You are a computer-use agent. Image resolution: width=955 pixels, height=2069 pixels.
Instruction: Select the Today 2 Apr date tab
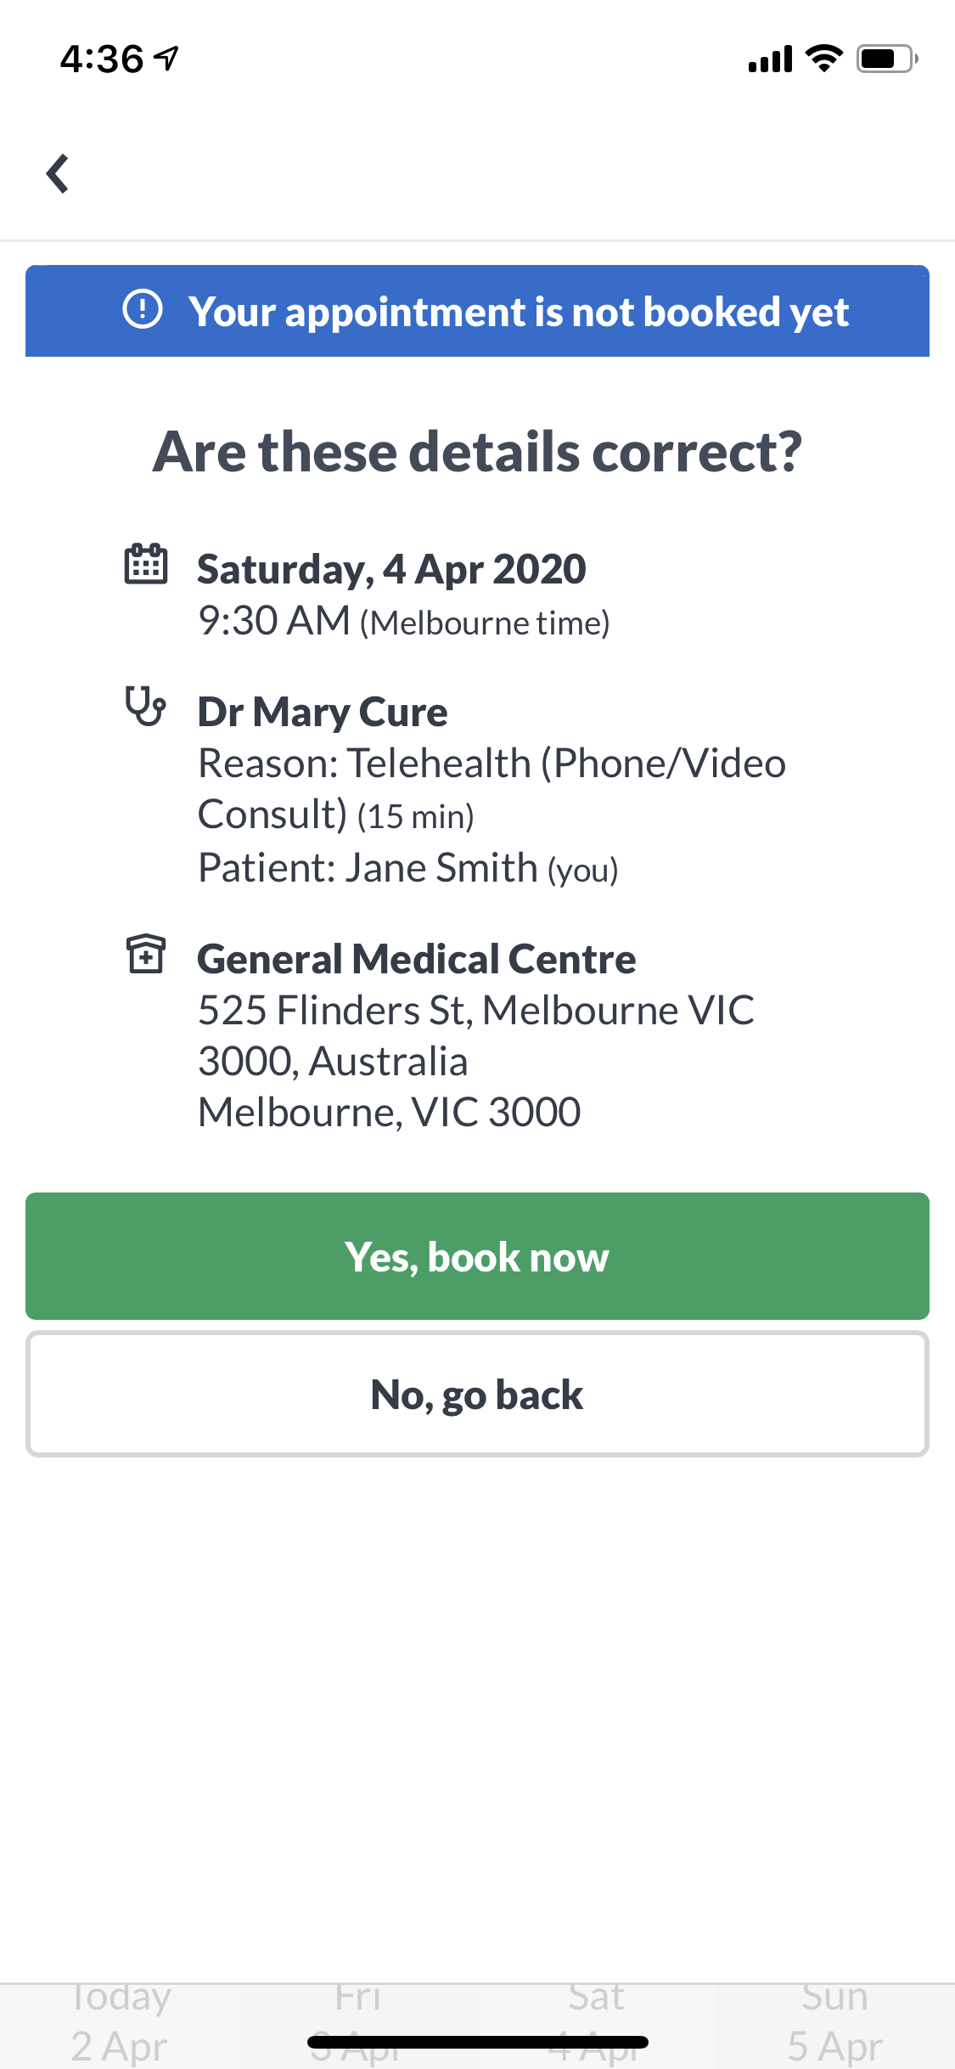click(x=120, y=2026)
